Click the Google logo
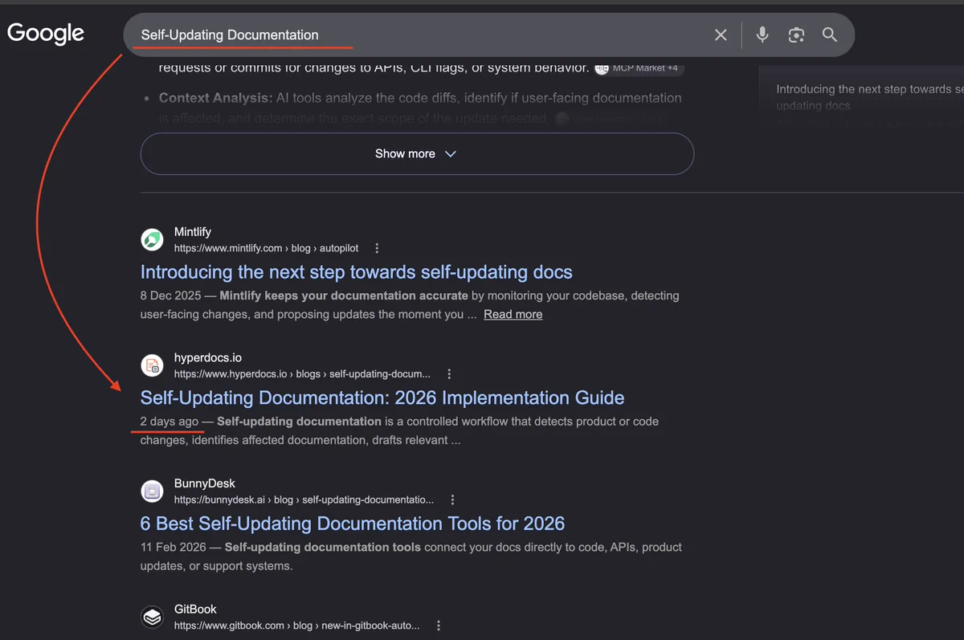964x640 pixels. click(46, 34)
